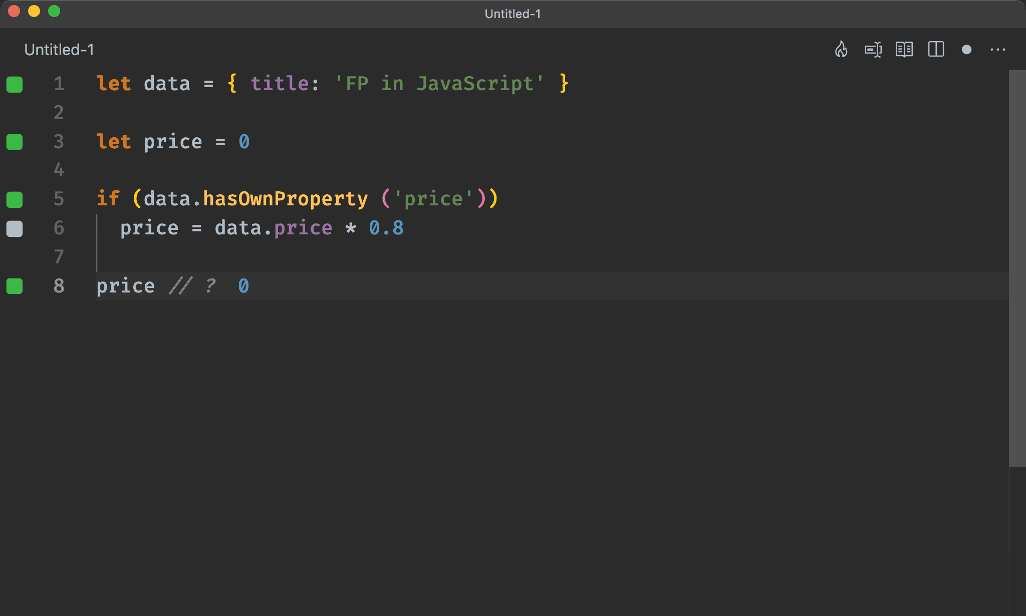
Task: Click the green coverage marker on line 3
Action: click(x=15, y=142)
